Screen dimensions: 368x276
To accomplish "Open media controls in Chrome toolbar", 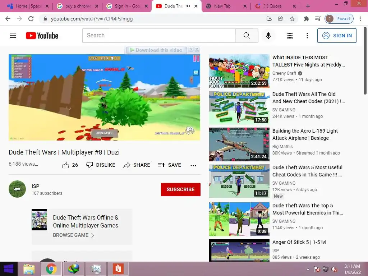I will tap(318, 19).
